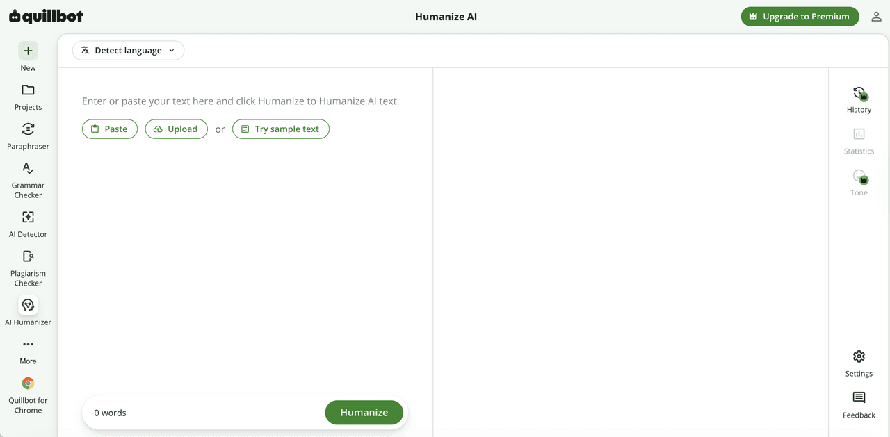Open the Tone panel
Screen dimensions: 890x437
coord(859,183)
